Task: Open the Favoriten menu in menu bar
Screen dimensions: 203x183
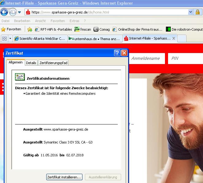Action: [58, 21]
